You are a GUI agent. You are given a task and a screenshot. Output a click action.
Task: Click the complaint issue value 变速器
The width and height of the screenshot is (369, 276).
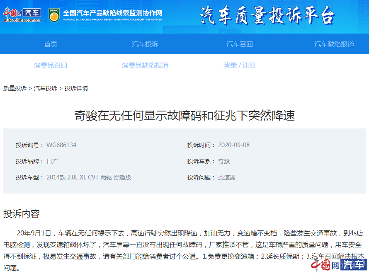227,177
